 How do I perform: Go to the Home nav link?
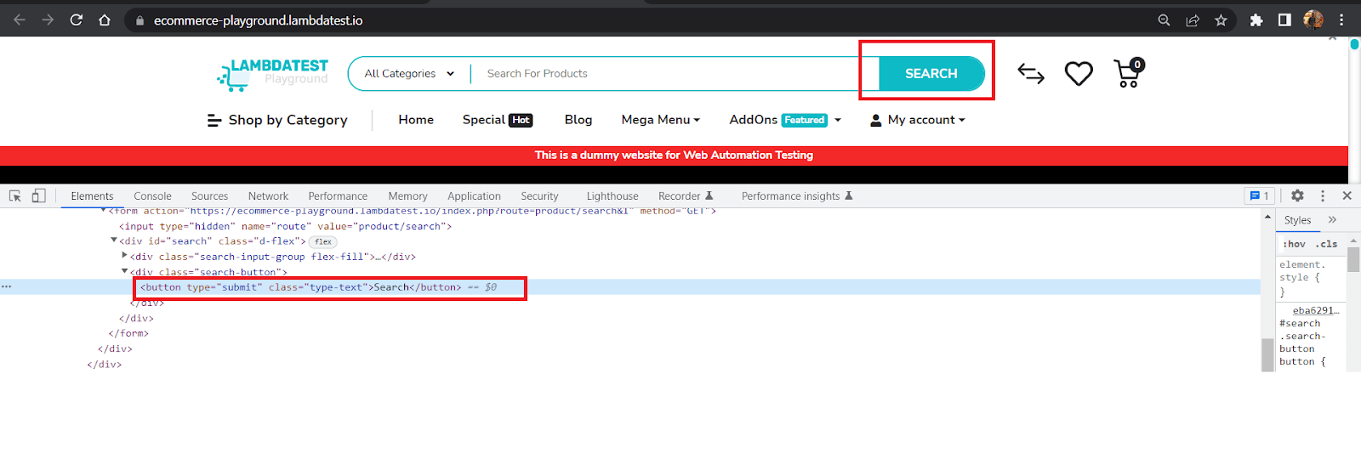[x=416, y=120]
